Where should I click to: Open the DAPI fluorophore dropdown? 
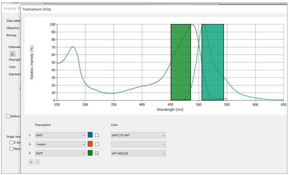[x=60, y=135]
